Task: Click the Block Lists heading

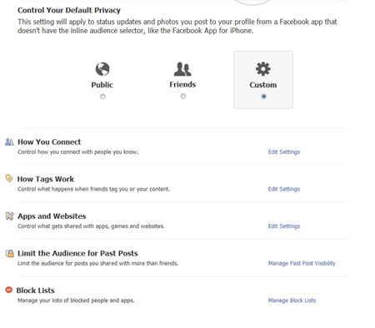Action: (x=35, y=291)
